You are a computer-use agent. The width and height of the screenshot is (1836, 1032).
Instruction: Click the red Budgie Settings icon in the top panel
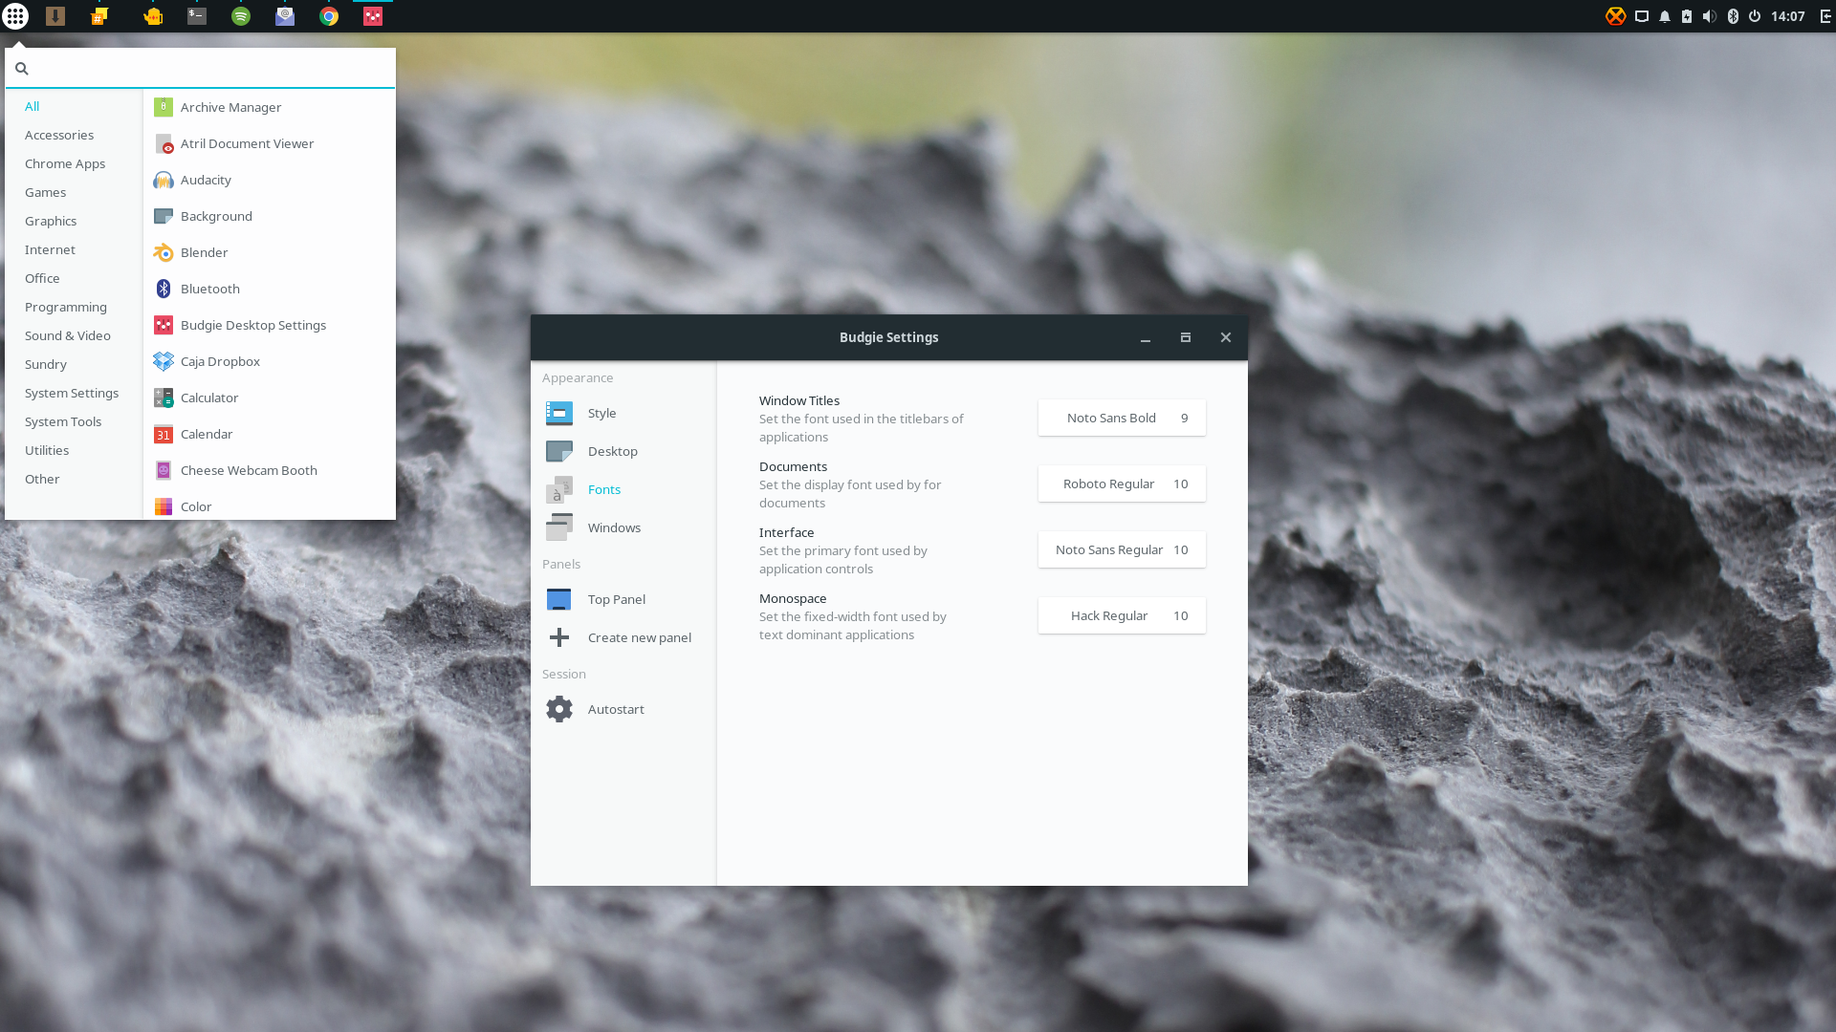[x=373, y=16]
